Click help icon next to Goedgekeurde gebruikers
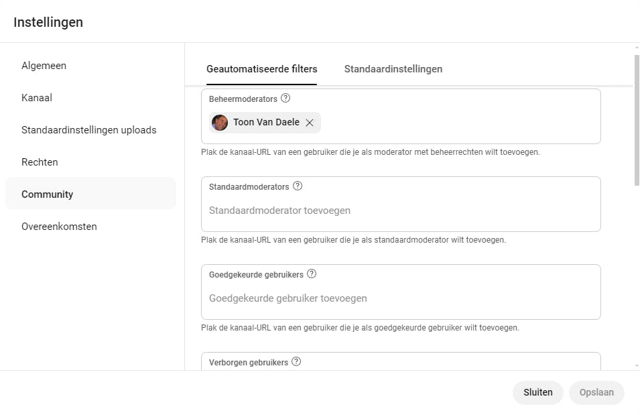Image resolution: width=640 pixels, height=415 pixels. coord(312,274)
